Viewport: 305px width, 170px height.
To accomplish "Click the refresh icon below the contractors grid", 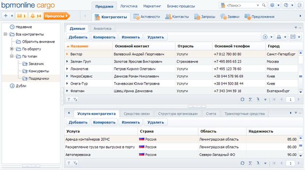I will [x=243, y=99].
